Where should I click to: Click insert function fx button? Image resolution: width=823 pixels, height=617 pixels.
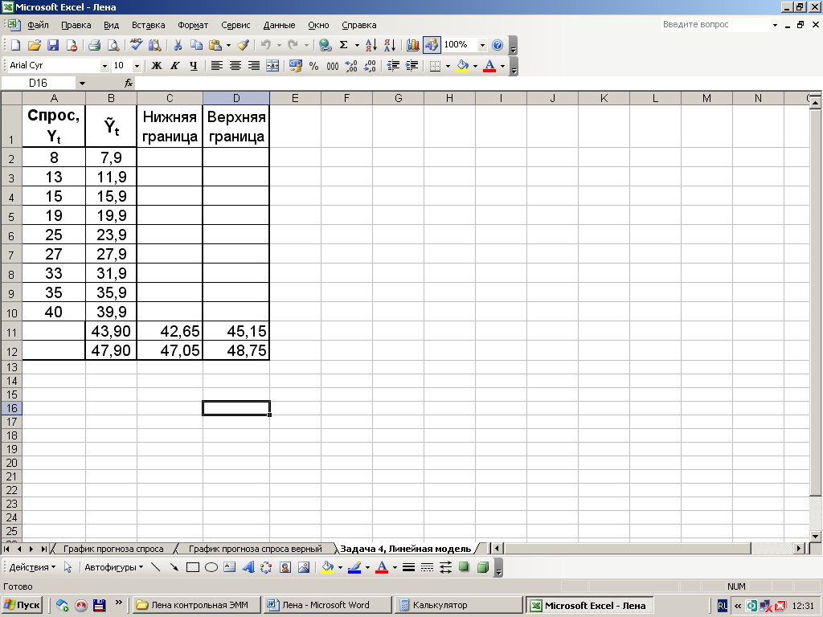click(x=129, y=83)
